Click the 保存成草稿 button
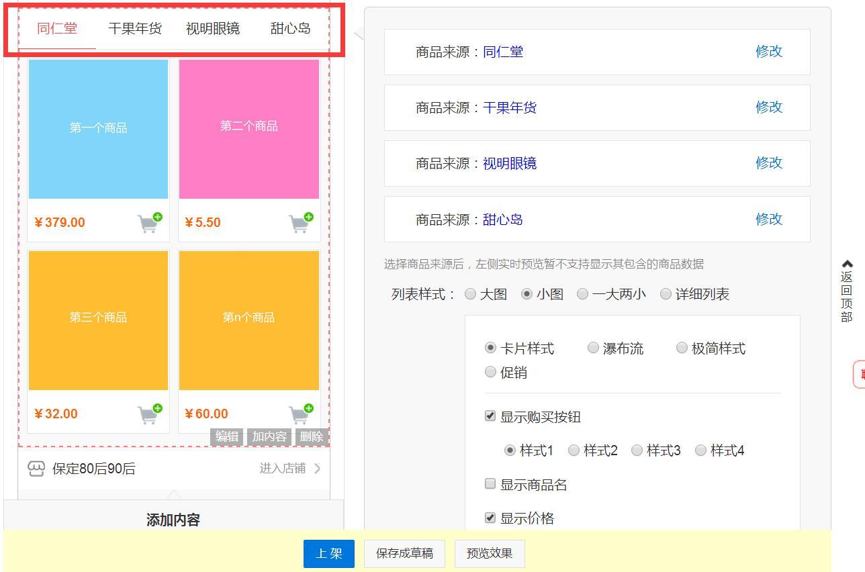Viewport: 865px width, 572px height. (405, 553)
